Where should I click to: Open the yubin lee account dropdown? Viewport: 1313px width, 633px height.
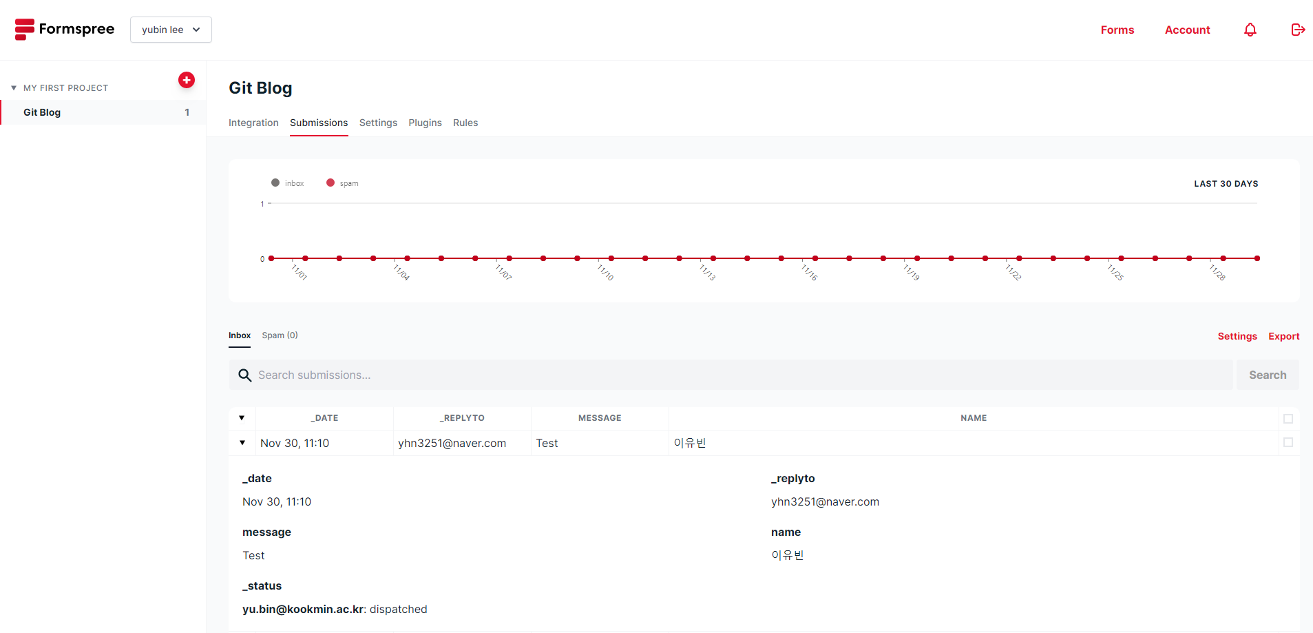[x=171, y=30]
